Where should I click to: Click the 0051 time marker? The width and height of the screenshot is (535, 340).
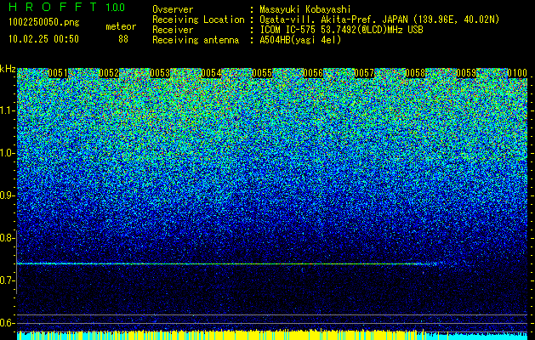pyautogui.click(x=58, y=73)
